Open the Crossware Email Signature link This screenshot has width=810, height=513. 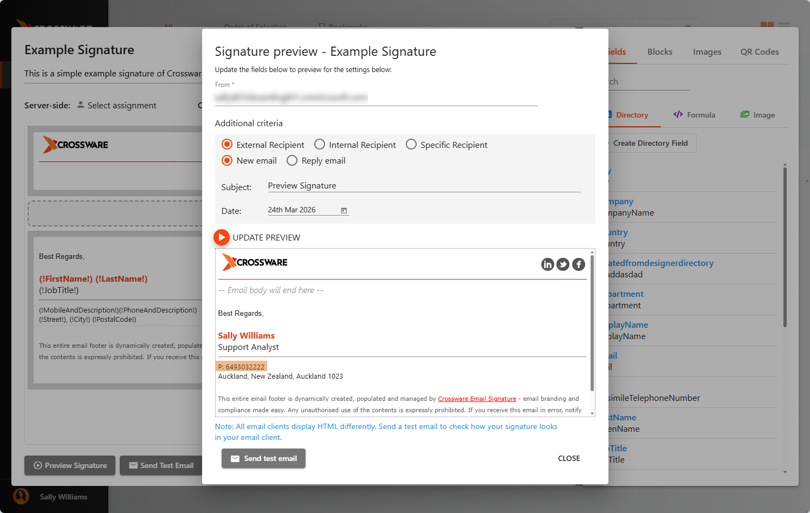tap(477, 399)
